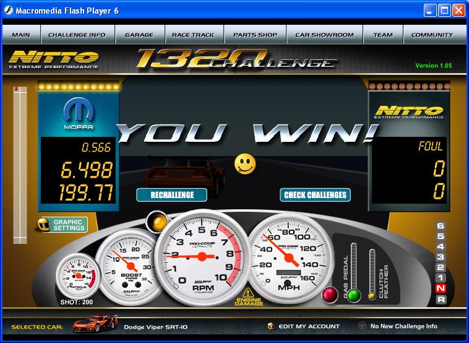This screenshot has width=469, height=343.
Task: Select gear 5 on the shifter
Action: pos(441,236)
